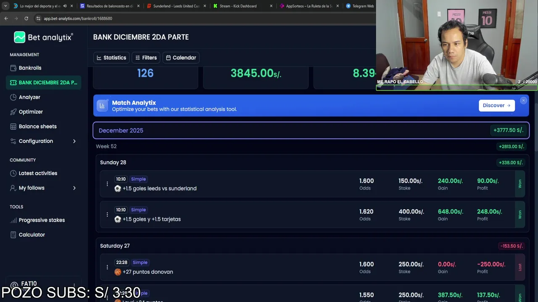This screenshot has height=302, width=538.
Task: Open Balance sheets in sidebar
Action: click(x=37, y=127)
